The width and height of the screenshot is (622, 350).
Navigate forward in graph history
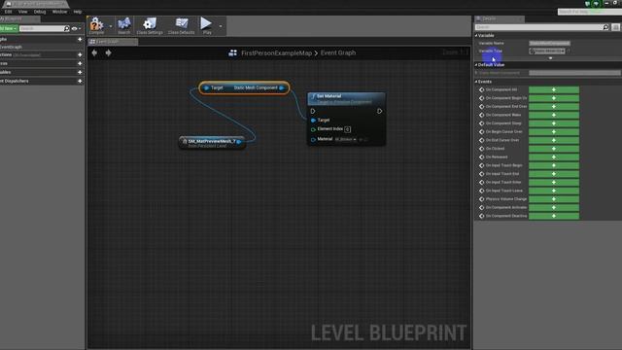108,52
